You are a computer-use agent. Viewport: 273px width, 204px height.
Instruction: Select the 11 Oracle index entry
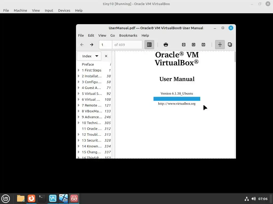(x=94, y=129)
